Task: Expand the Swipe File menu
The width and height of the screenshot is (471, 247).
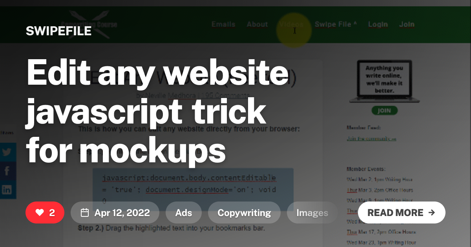Action: (x=336, y=24)
